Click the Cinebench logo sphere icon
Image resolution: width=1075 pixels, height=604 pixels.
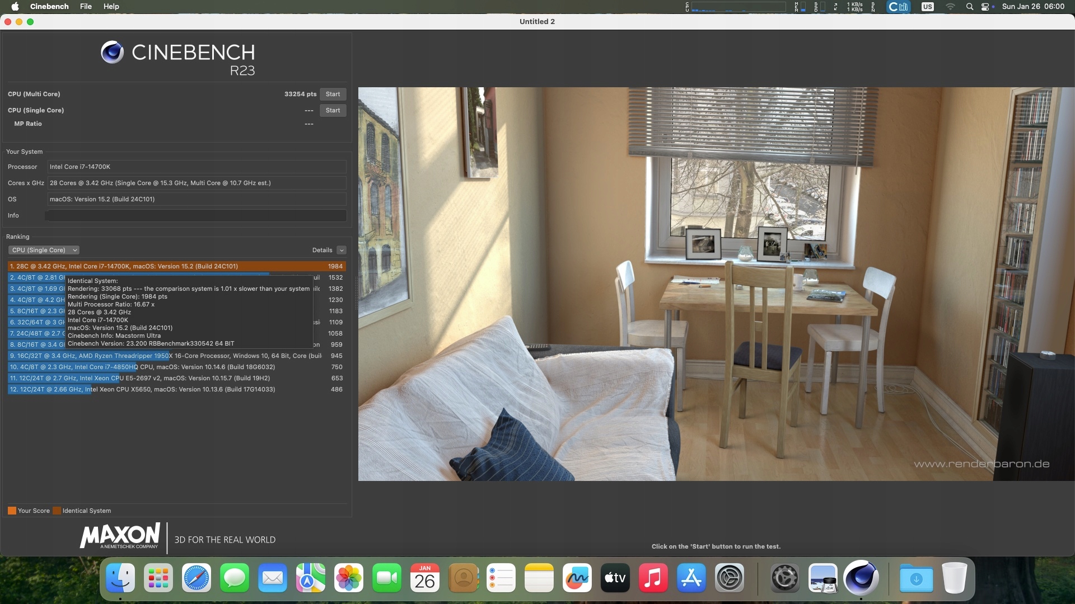click(112, 52)
